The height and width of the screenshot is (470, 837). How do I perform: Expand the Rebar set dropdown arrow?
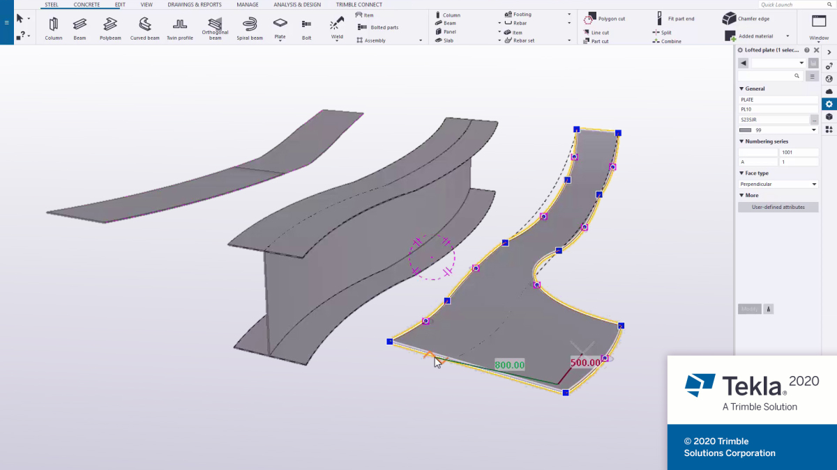click(569, 40)
